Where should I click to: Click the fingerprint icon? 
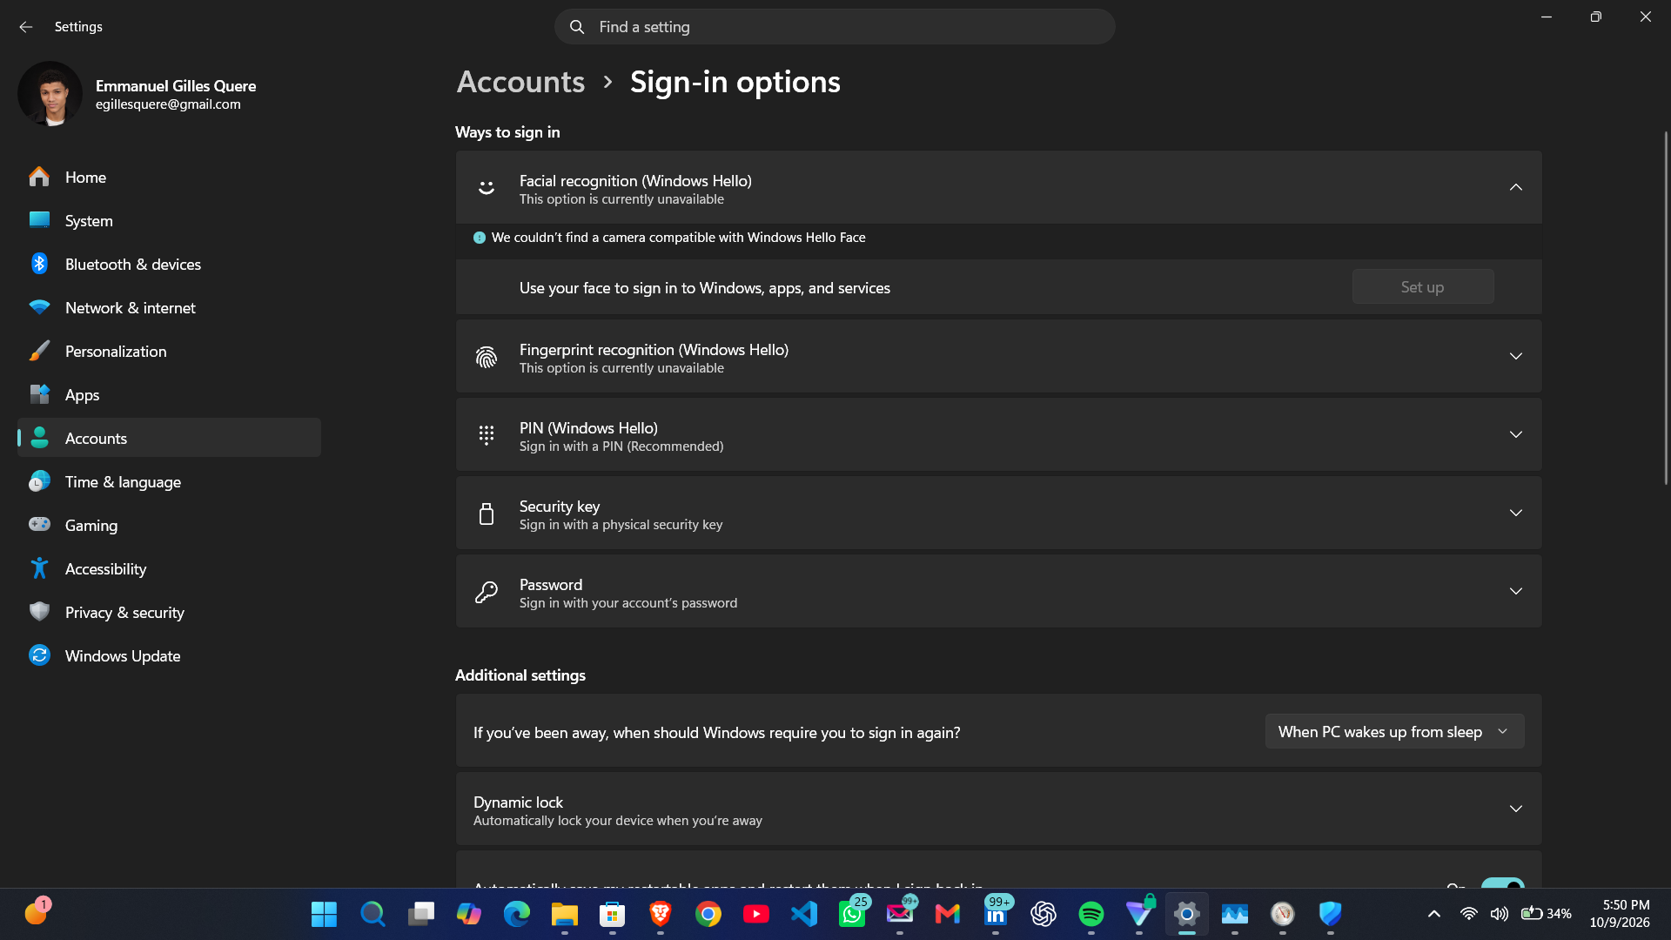(x=487, y=357)
